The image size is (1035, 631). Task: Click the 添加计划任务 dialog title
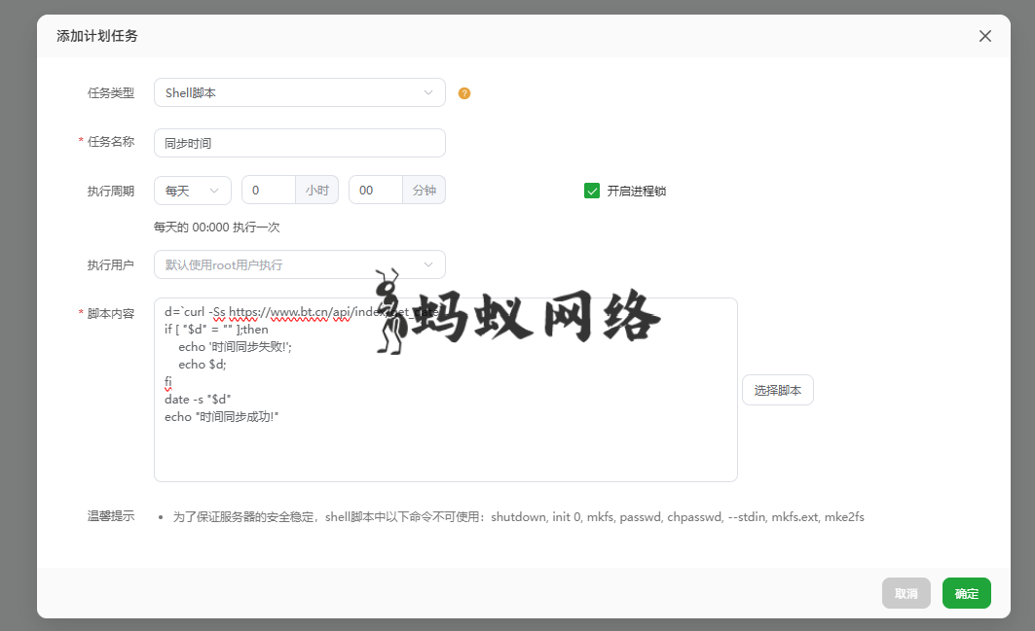(x=97, y=36)
